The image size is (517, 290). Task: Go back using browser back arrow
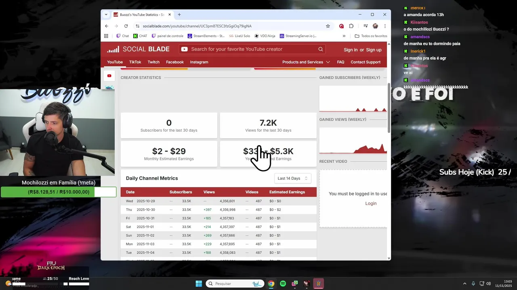coord(107,26)
